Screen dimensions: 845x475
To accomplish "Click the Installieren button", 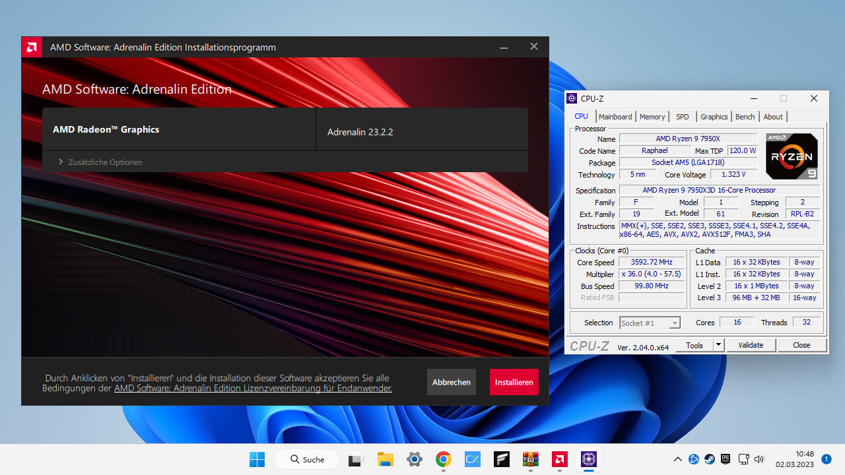I will point(514,383).
